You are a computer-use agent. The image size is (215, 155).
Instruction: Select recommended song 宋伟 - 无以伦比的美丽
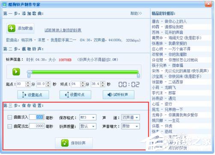[x=180, y=71]
